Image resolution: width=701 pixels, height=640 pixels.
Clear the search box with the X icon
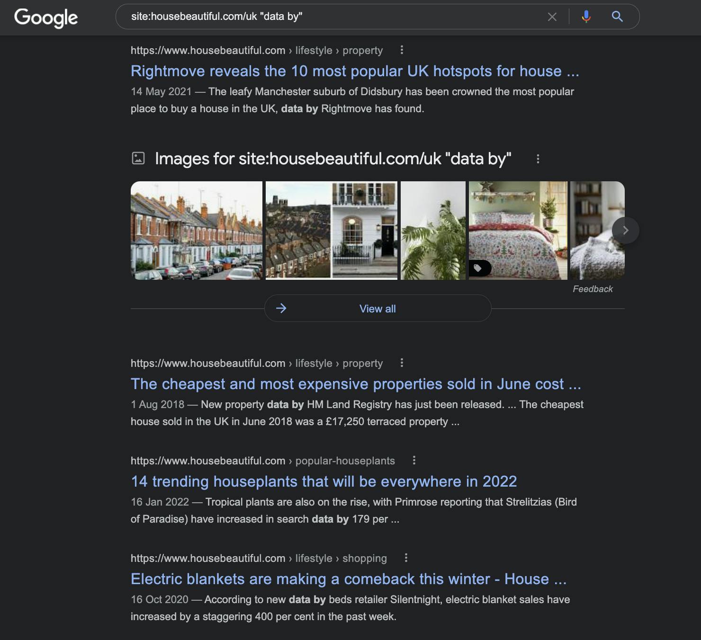(x=552, y=17)
